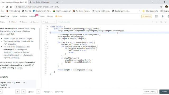The image size is (169, 95).
Task: Open the Discuss menu item
Action: (50, 16)
